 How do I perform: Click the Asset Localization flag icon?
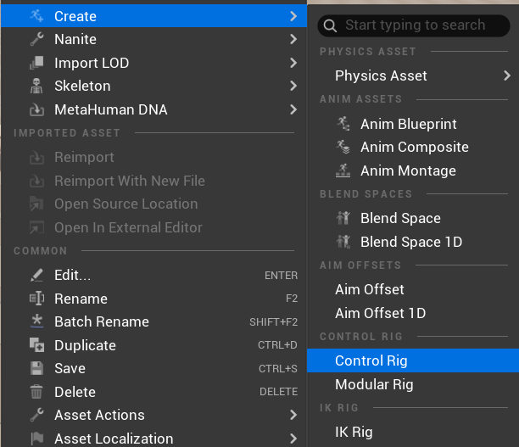click(36, 439)
